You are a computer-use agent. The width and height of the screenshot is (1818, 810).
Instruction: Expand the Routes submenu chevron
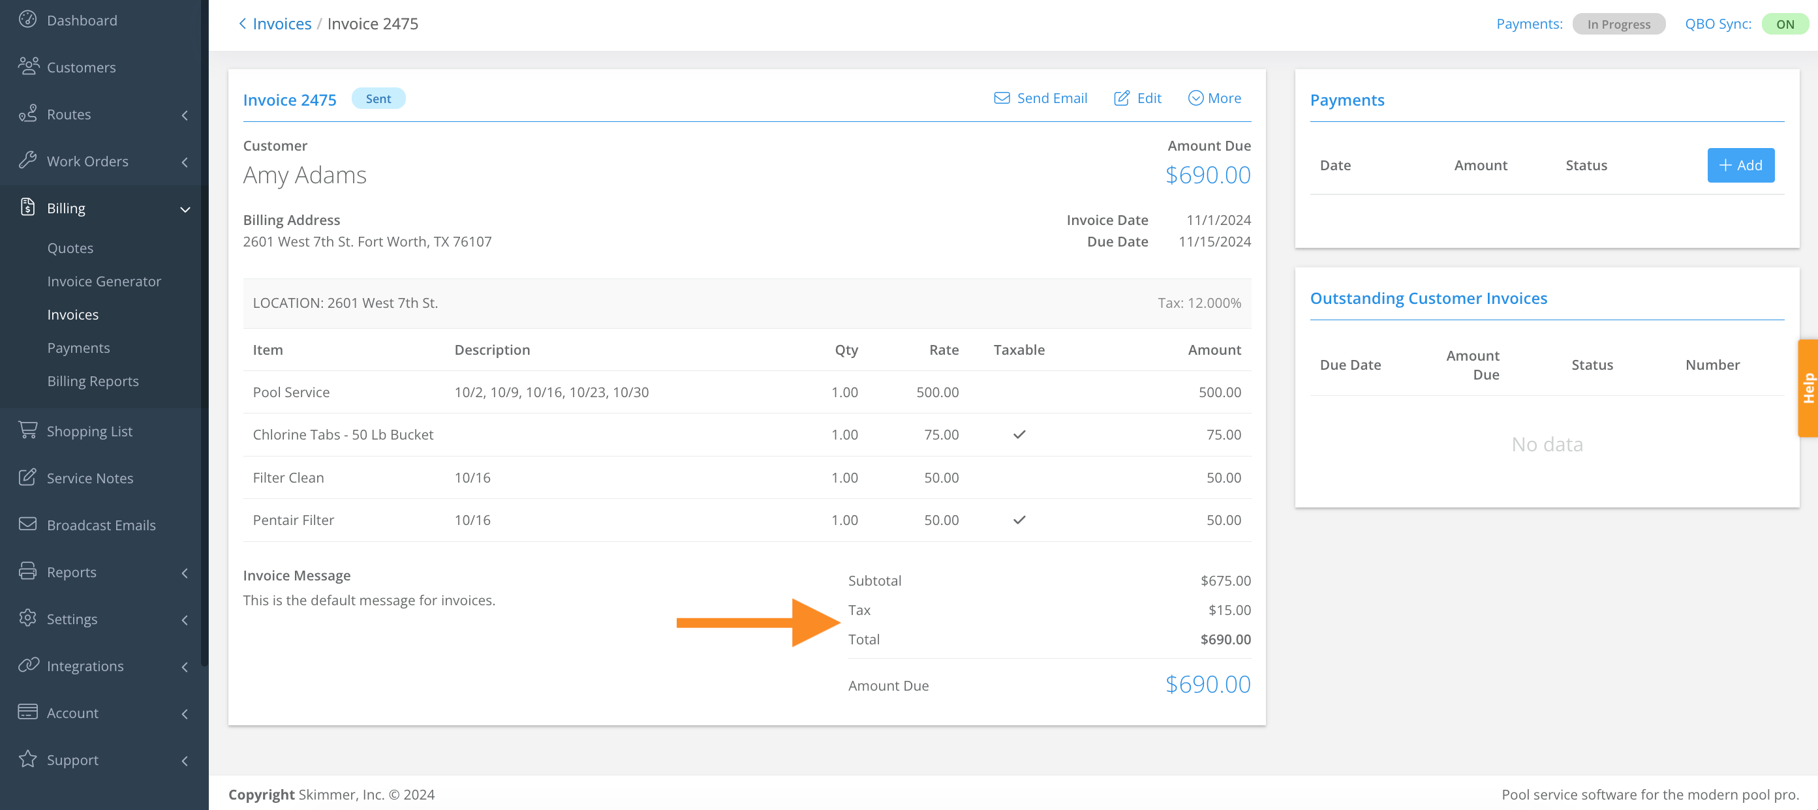pyautogui.click(x=185, y=115)
